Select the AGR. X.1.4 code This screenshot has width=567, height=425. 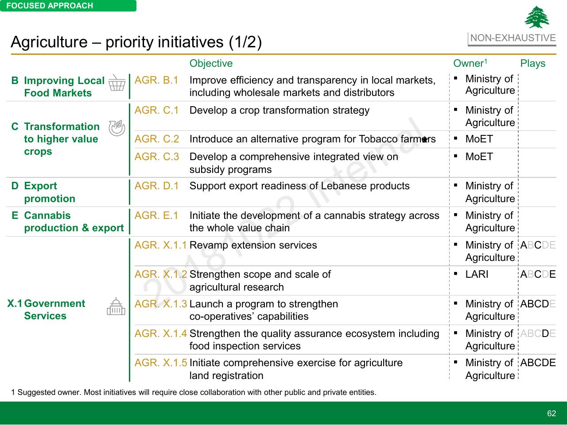(161, 333)
